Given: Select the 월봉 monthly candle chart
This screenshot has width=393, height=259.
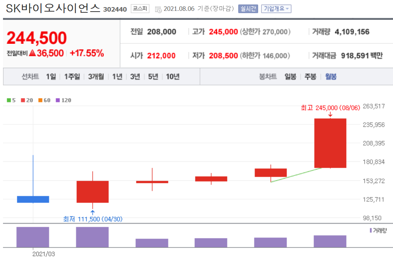Looking at the screenshot, I should click(330, 76).
